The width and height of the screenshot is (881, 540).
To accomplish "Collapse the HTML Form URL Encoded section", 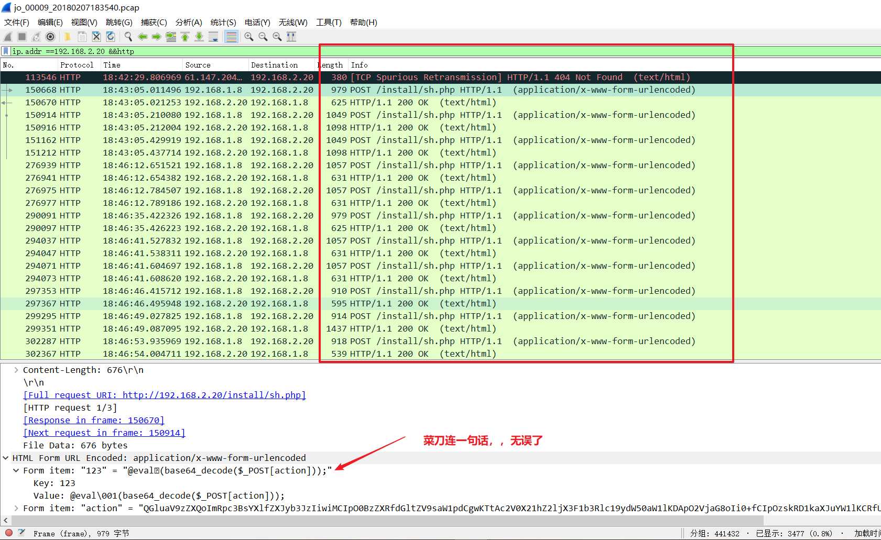I will pyautogui.click(x=5, y=458).
